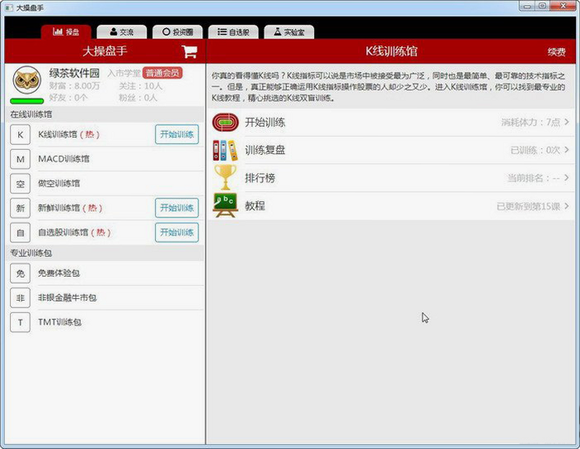Viewport: 580px width, 449px height.
Task: Click the flask icon on 实验室 tab
Action: [x=278, y=32]
